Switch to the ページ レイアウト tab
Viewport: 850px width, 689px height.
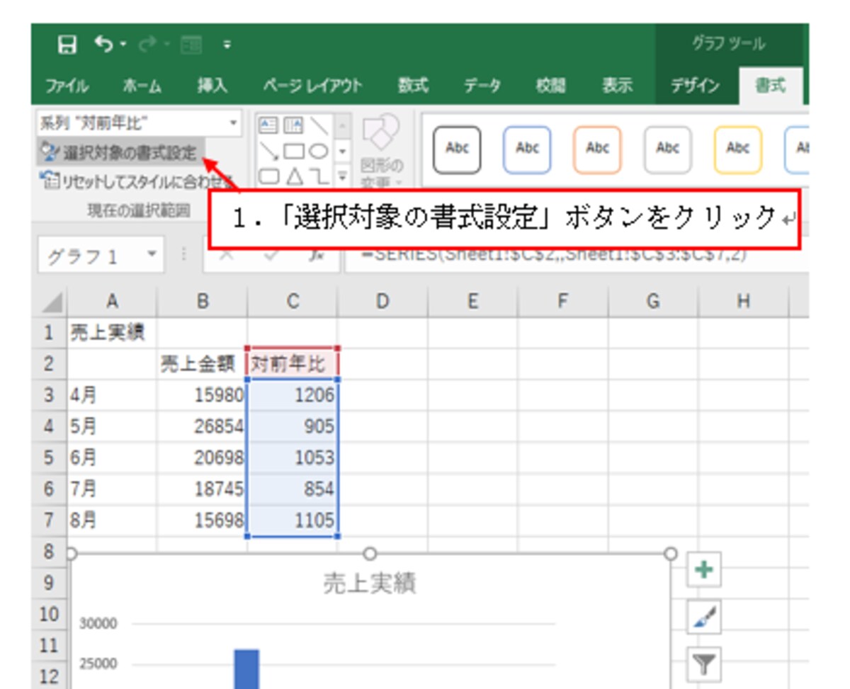312,86
